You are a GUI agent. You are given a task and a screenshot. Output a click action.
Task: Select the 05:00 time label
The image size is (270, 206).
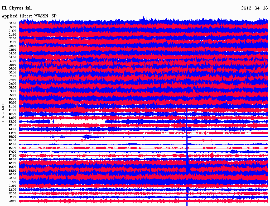tap(12, 61)
